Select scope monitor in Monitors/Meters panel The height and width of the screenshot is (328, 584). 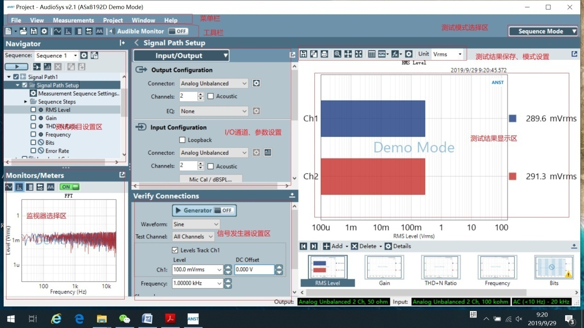9,187
